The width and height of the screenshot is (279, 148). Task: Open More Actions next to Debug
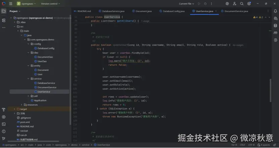212,4
